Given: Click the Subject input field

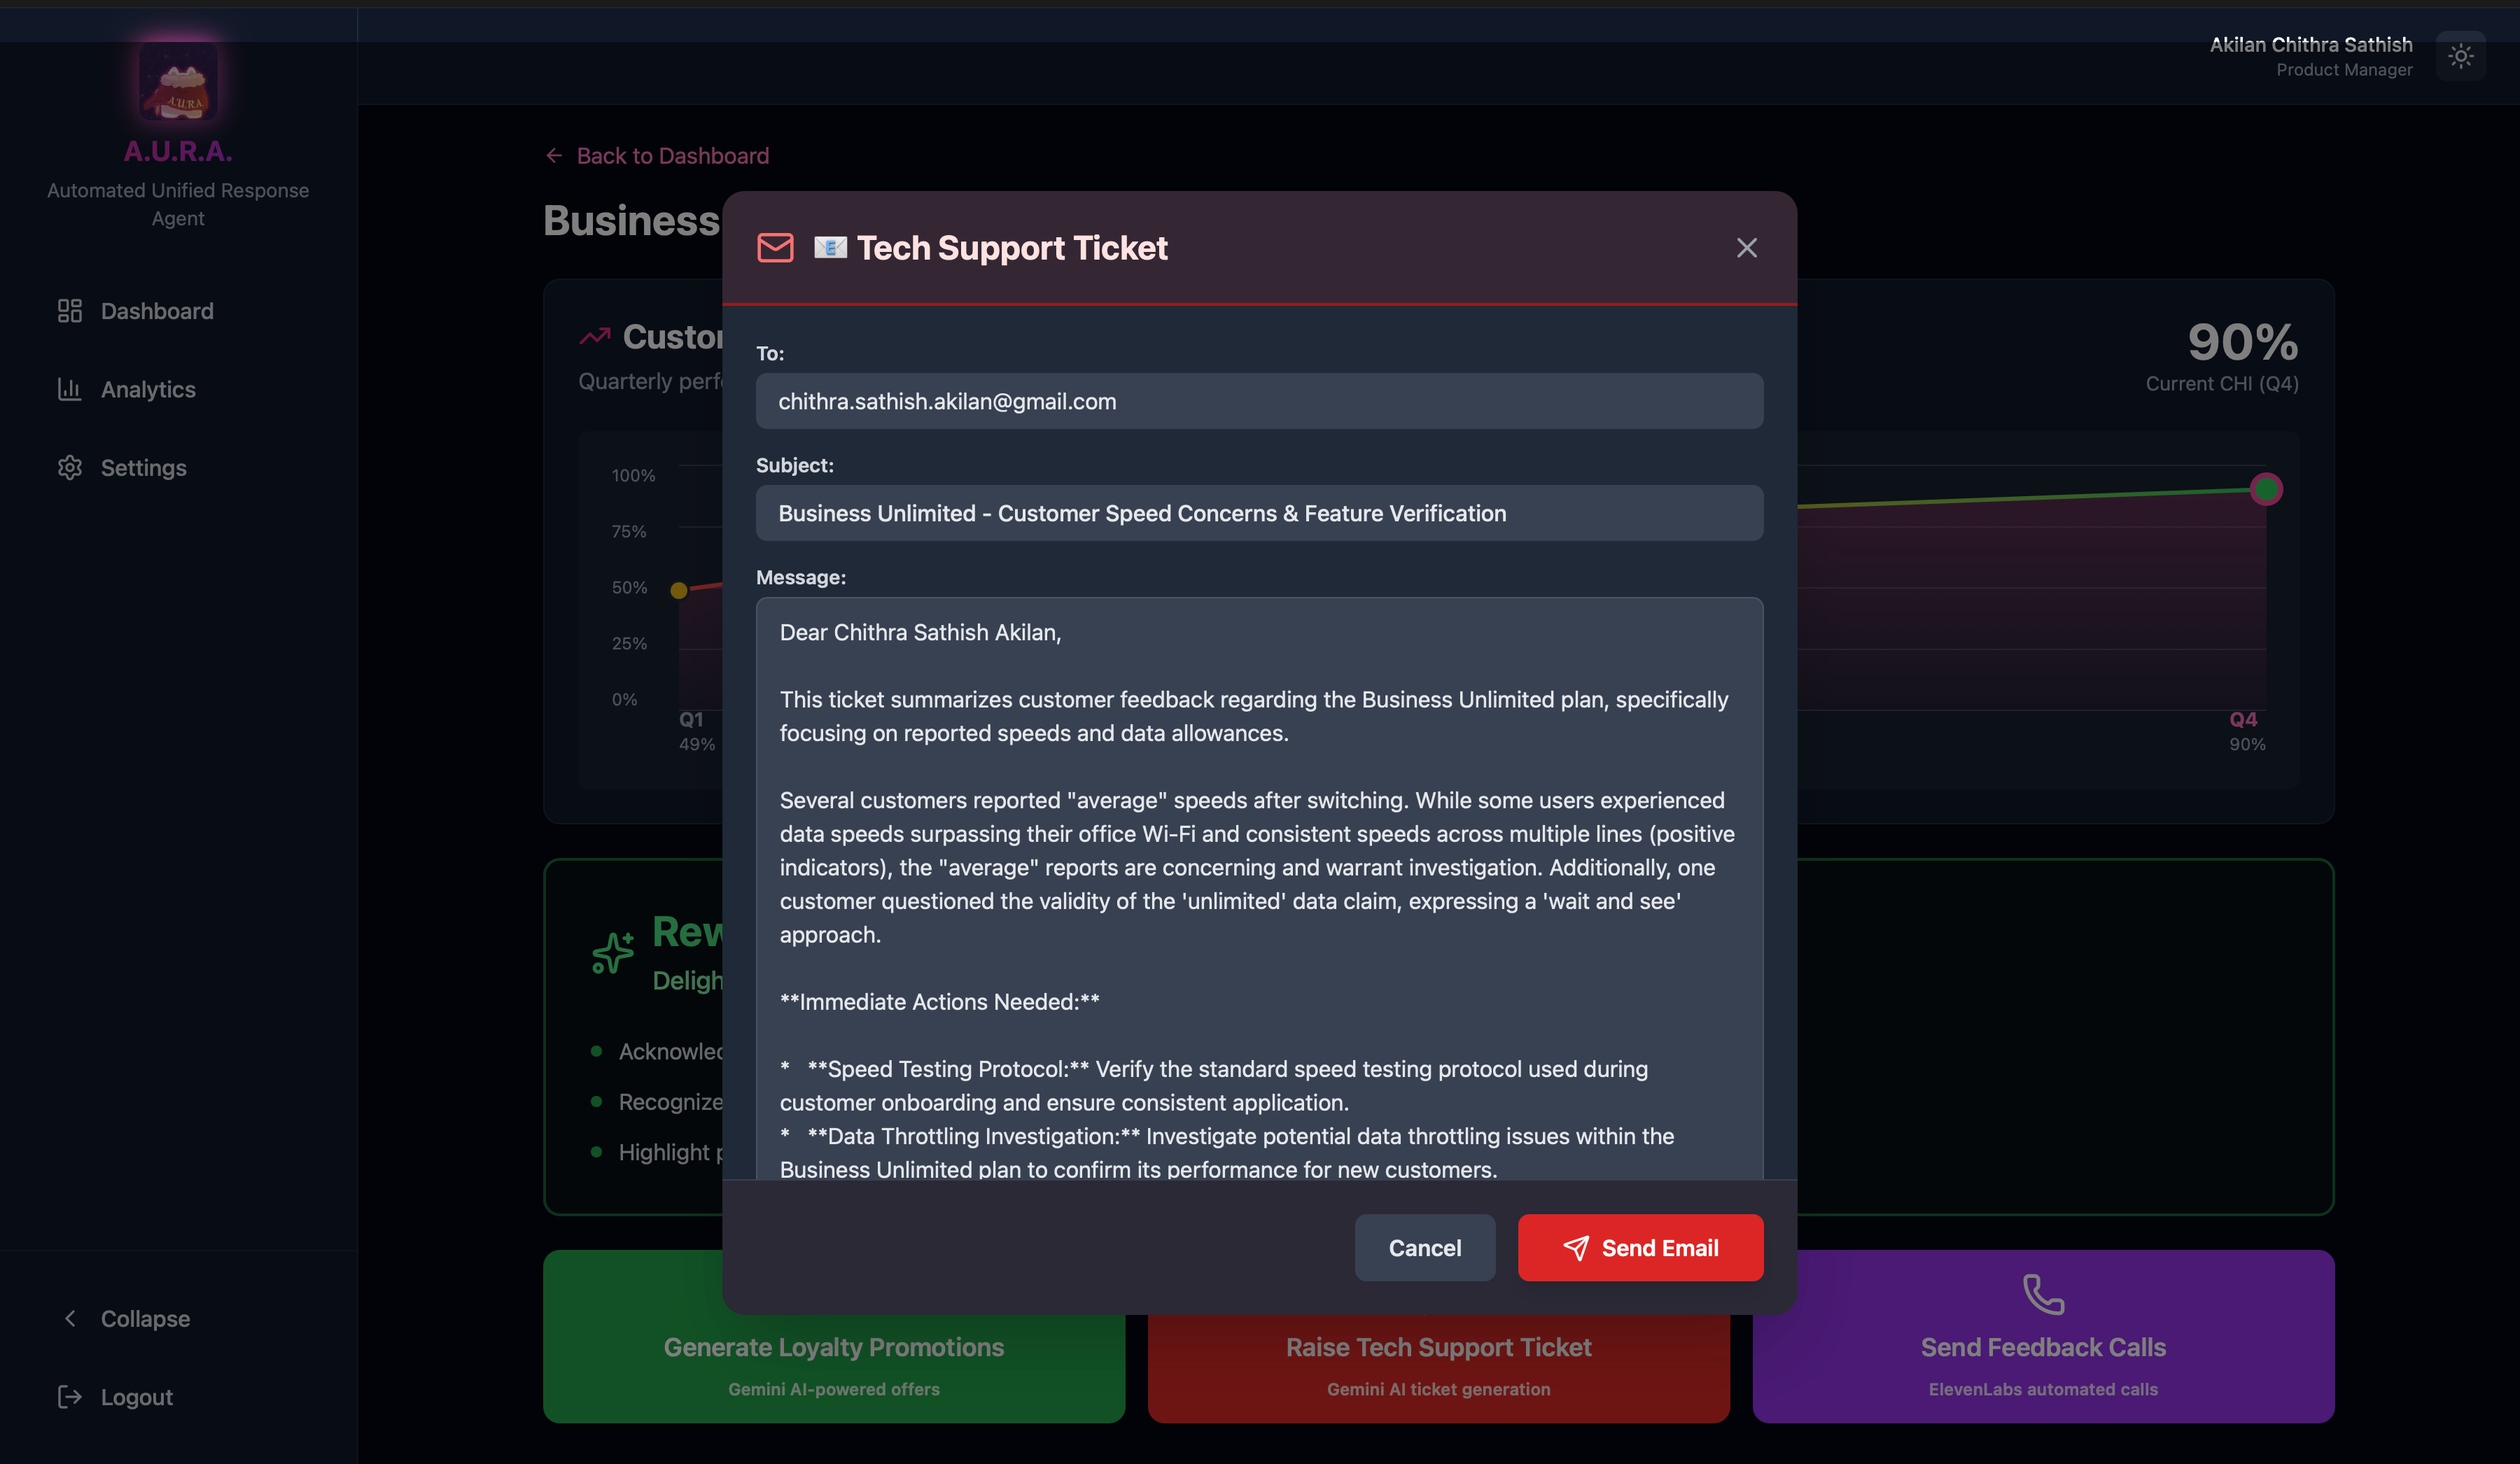Looking at the screenshot, I should [1258, 513].
